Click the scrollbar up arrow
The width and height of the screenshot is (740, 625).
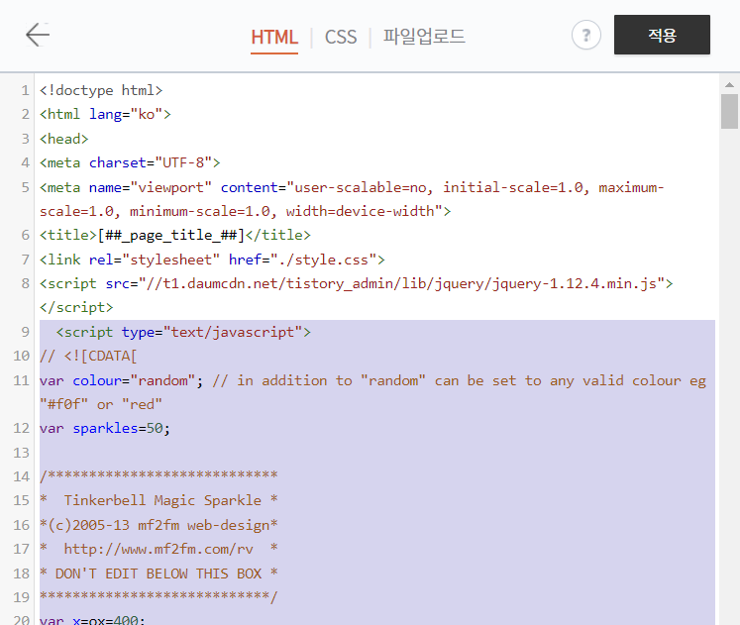point(729,85)
